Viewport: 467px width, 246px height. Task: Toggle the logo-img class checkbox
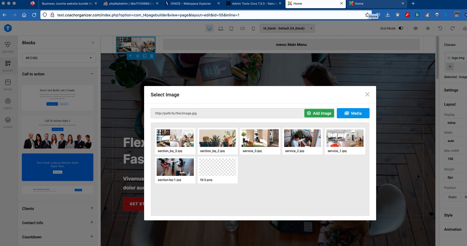pyautogui.click(x=449, y=58)
